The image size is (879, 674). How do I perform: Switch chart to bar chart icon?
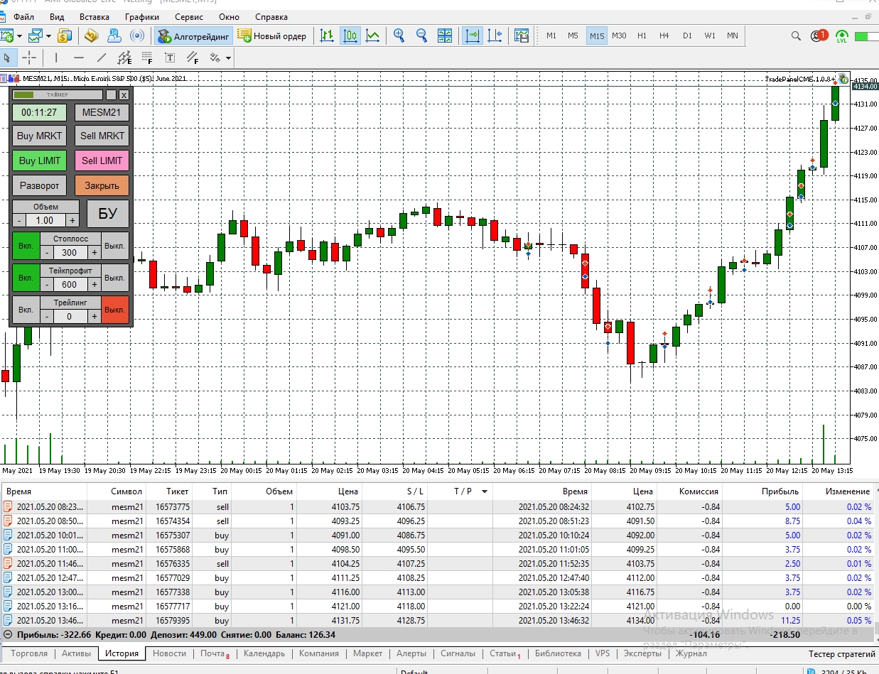[x=327, y=36]
